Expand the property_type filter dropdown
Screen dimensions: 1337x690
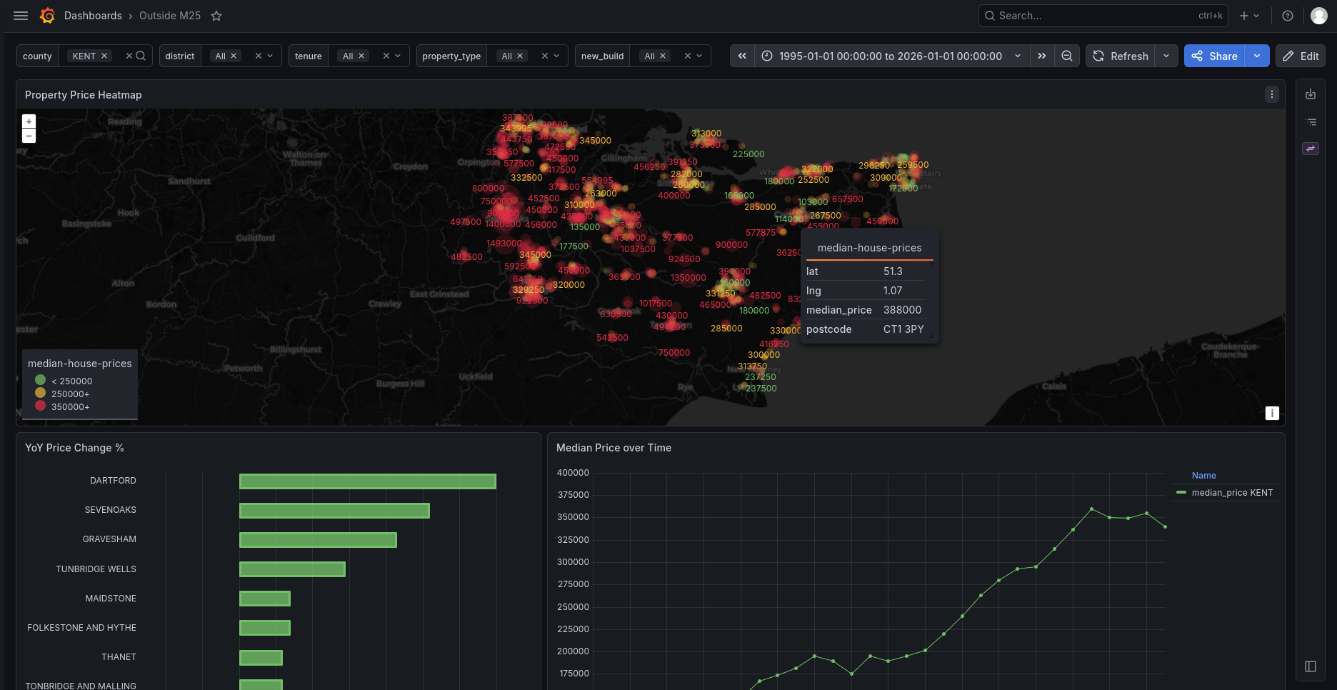[x=556, y=56]
